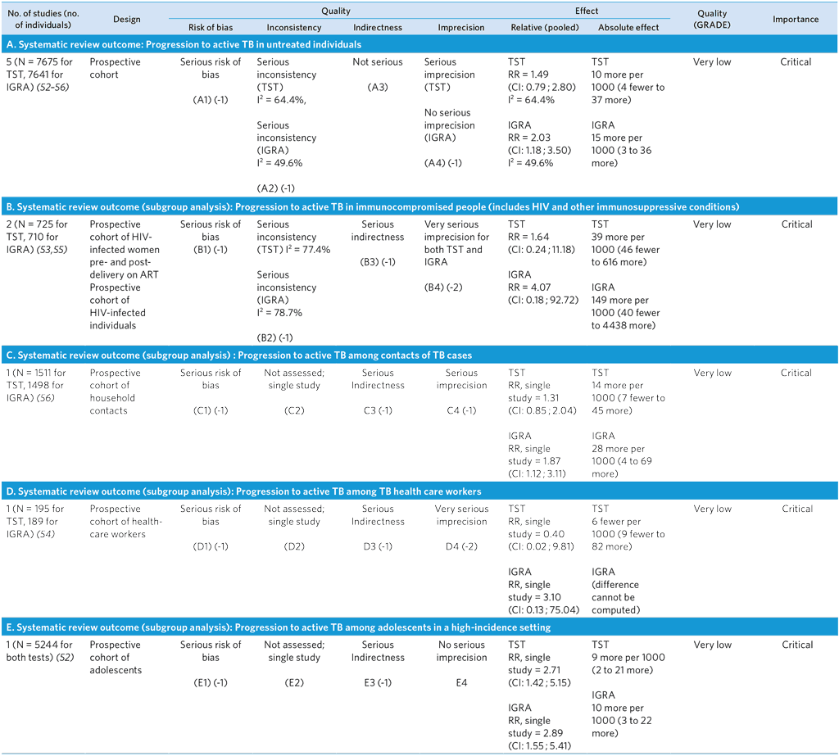Click the Absolute effect column header
The image size is (839, 756).
click(x=628, y=27)
